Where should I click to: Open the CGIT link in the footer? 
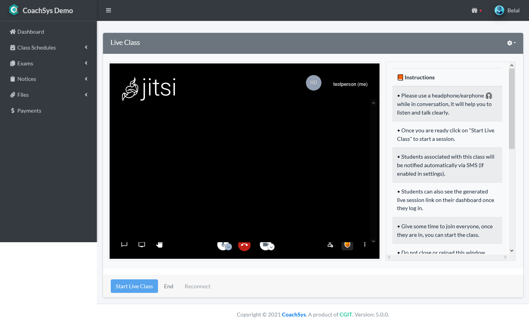[x=345, y=314]
